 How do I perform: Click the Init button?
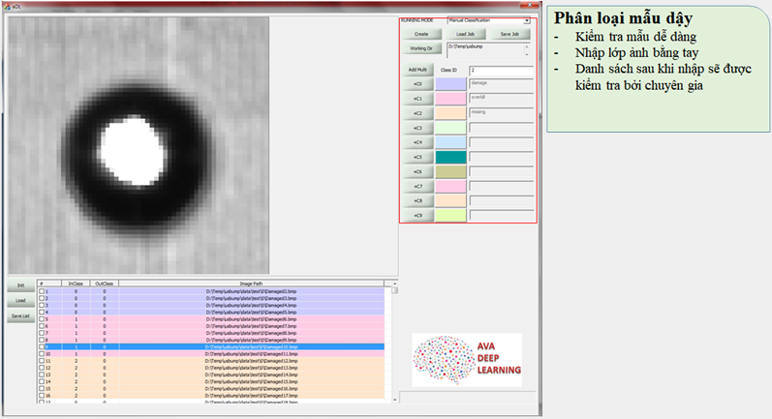(x=18, y=286)
